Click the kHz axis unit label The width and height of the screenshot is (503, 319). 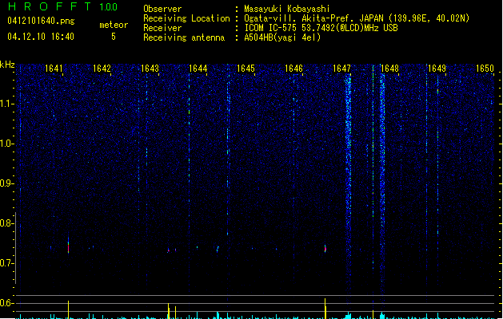click(x=7, y=65)
